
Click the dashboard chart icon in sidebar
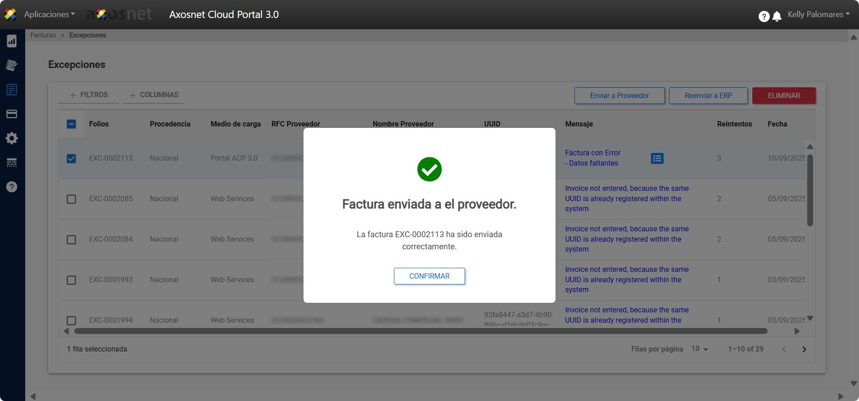tap(12, 41)
